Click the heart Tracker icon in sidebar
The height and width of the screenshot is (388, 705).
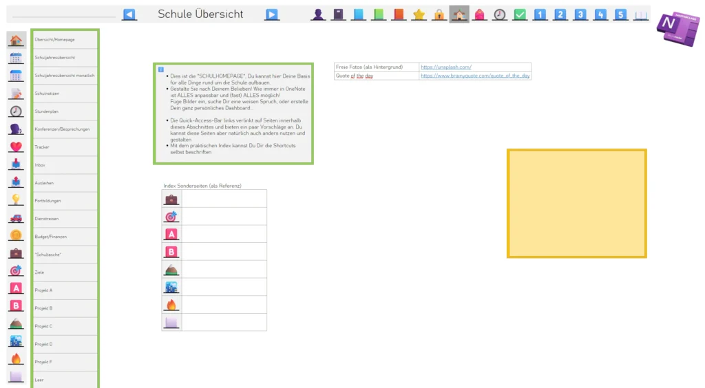pos(16,147)
